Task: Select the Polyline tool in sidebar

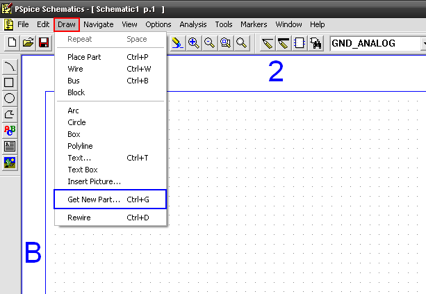Action: pos(10,115)
